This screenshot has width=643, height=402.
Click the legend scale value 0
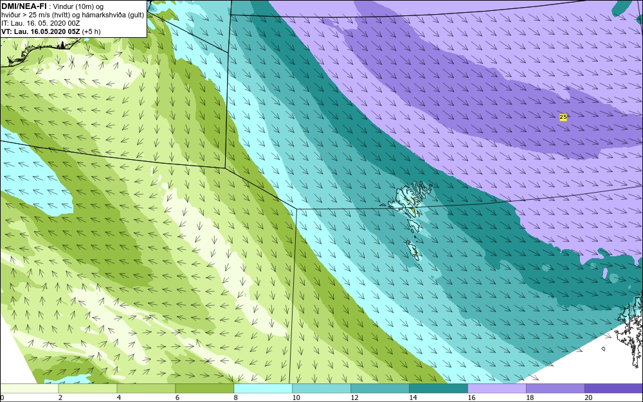[x=2, y=398]
